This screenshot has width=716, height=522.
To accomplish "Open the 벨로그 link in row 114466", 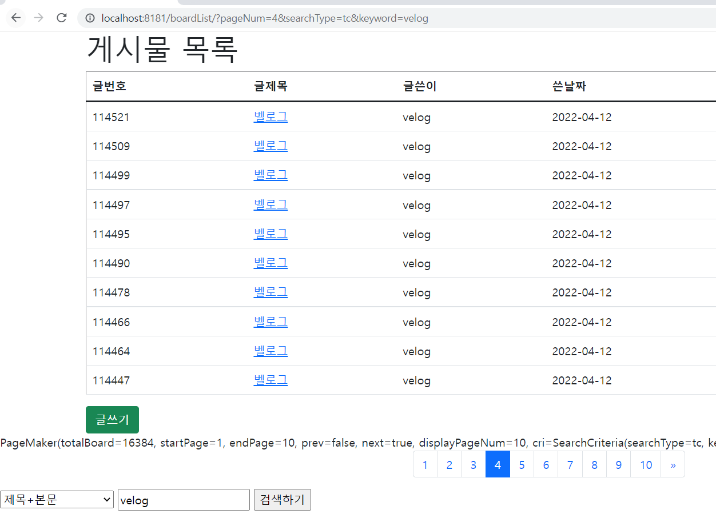I will pos(271,322).
